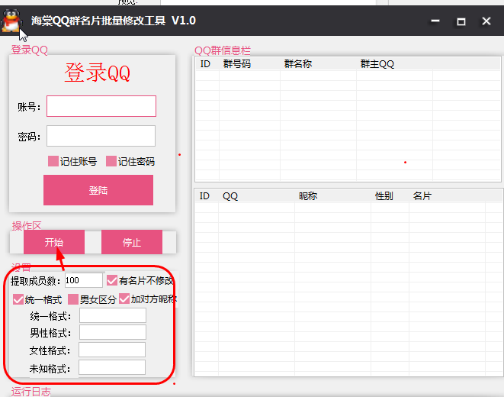Enable the 记住账号 checkbox
This screenshot has width=504, height=397.
53,161
